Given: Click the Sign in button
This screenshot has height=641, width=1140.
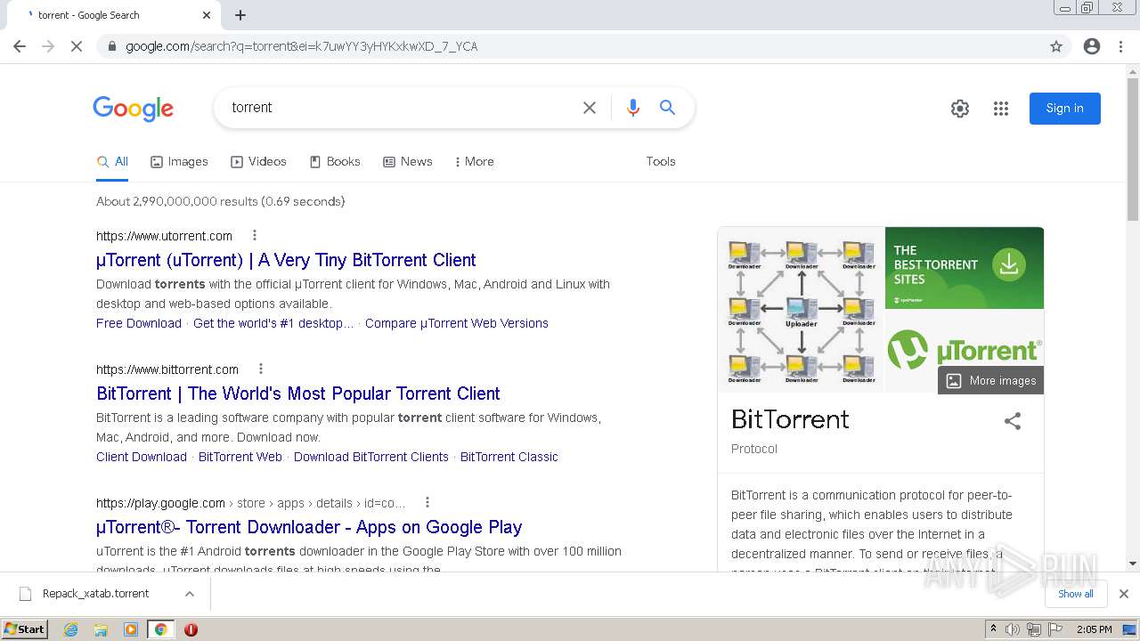Looking at the screenshot, I should pyautogui.click(x=1065, y=109).
